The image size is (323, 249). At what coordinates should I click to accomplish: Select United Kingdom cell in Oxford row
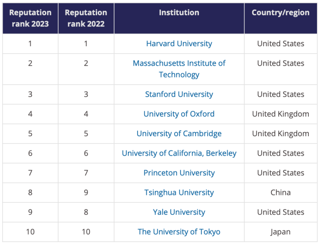click(280, 114)
